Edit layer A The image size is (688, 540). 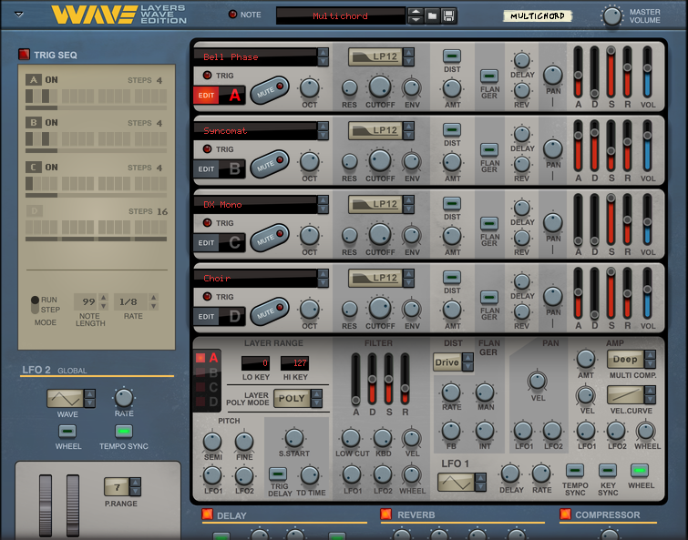(206, 95)
